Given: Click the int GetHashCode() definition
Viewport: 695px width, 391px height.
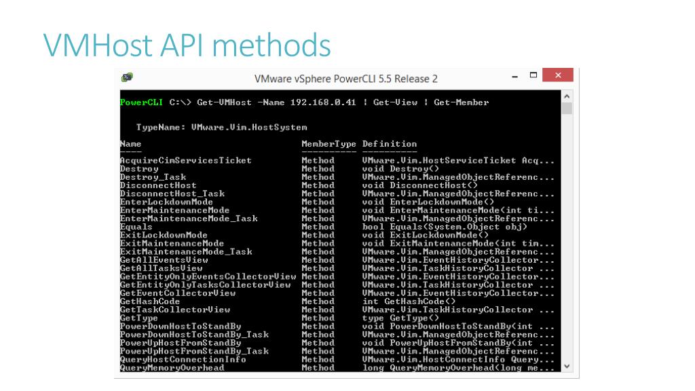Looking at the screenshot, I should coord(409,301).
